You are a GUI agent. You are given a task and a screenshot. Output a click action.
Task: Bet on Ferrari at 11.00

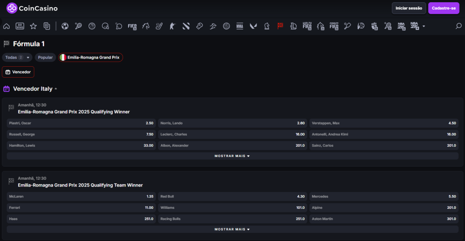click(81, 208)
